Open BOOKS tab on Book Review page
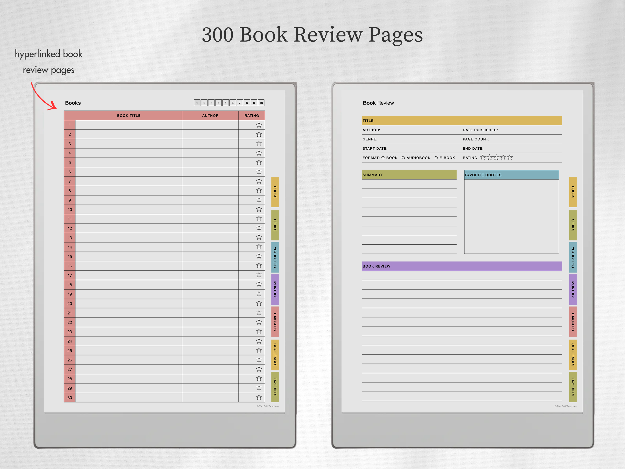 point(573,192)
